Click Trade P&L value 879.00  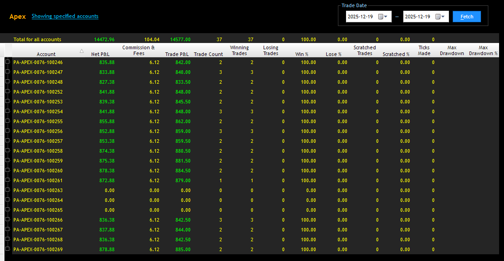[183, 181]
